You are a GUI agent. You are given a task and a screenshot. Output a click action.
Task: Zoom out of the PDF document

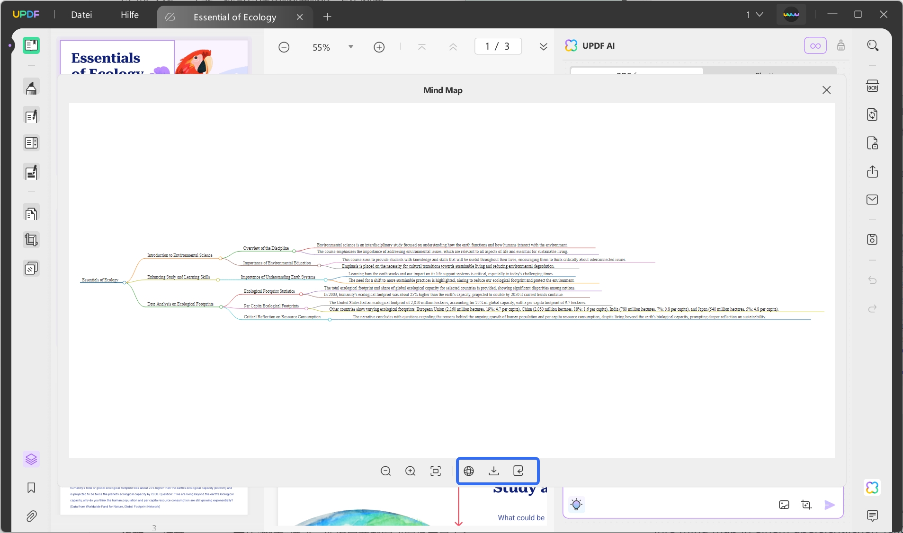pos(284,47)
